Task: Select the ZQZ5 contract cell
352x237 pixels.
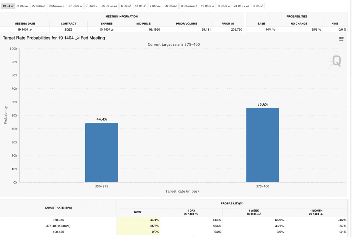Action: 68,30
